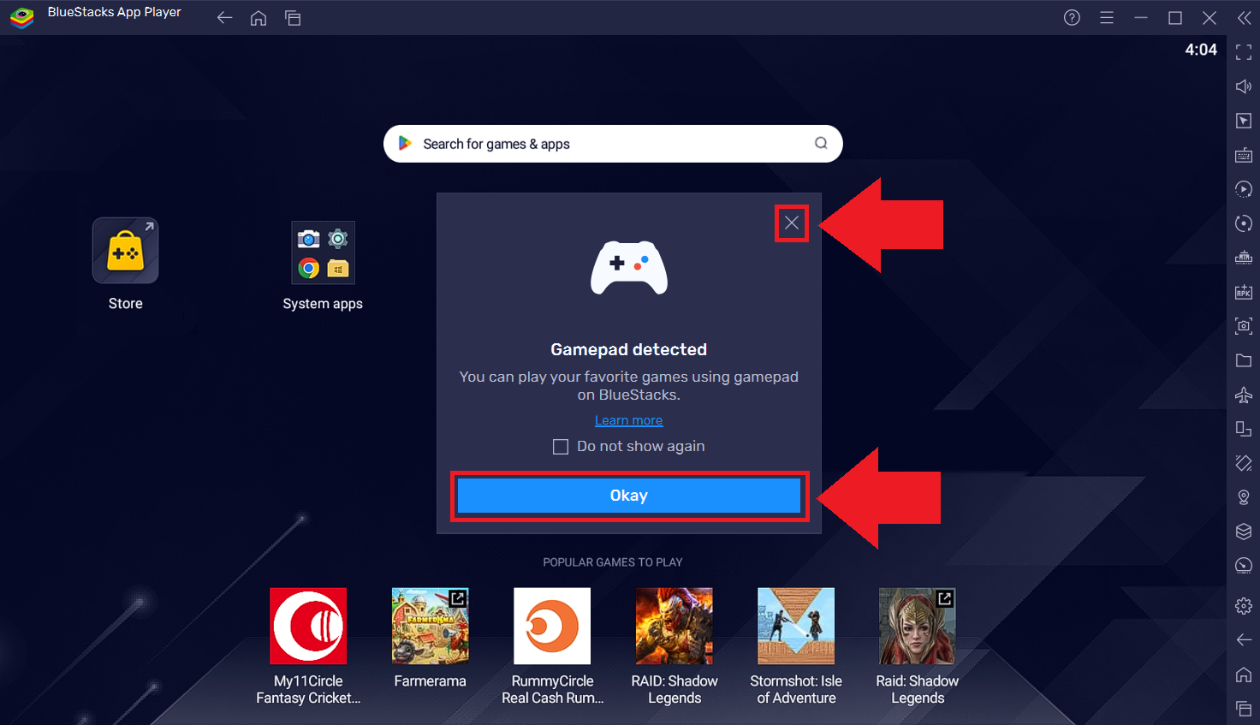Take a screenshot with the sidebar camera icon
1260x725 pixels.
click(1243, 325)
